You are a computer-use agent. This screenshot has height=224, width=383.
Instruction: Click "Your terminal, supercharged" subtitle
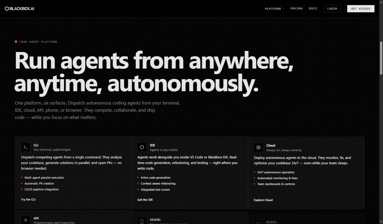[x=52, y=150]
